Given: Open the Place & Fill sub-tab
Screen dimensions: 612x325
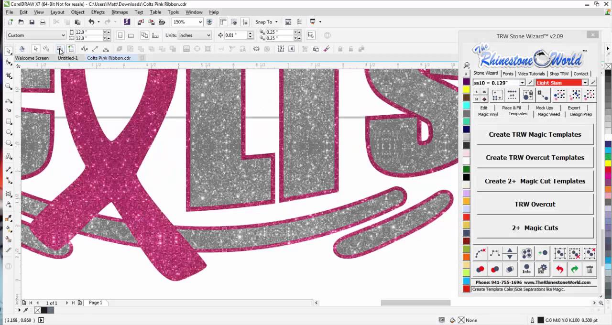Looking at the screenshot, I should coord(512,108).
